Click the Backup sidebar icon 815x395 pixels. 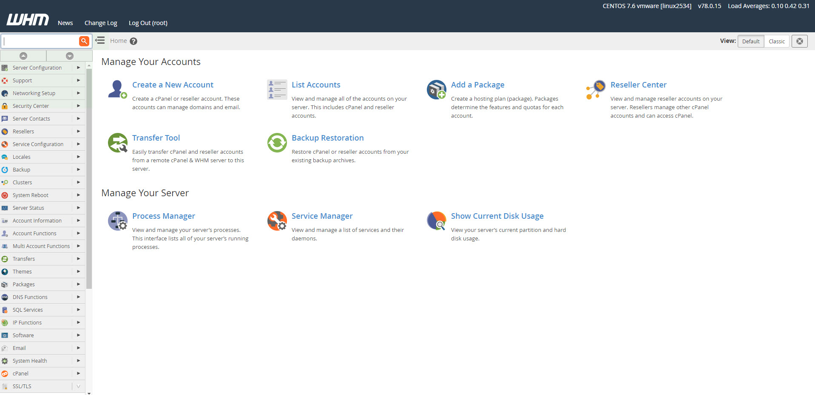click(x=5, y=169)
